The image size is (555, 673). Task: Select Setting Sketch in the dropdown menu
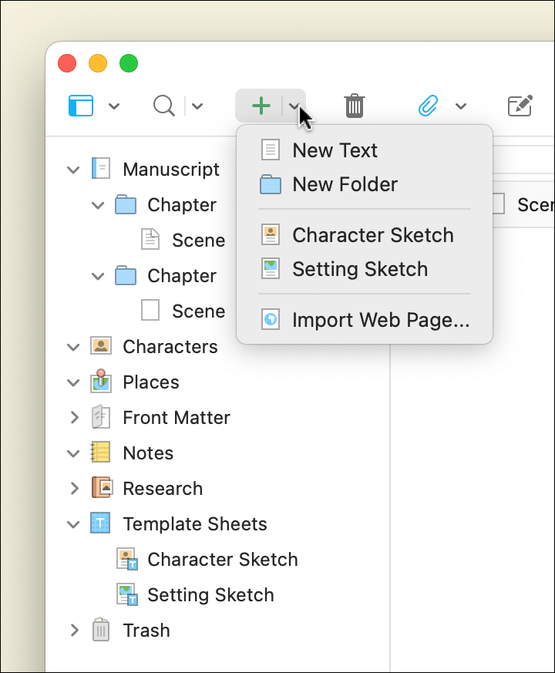pos(359,269)
